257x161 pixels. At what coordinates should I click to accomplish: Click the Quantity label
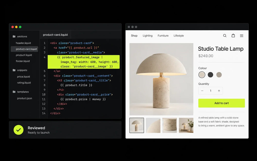tap(204, 84)
